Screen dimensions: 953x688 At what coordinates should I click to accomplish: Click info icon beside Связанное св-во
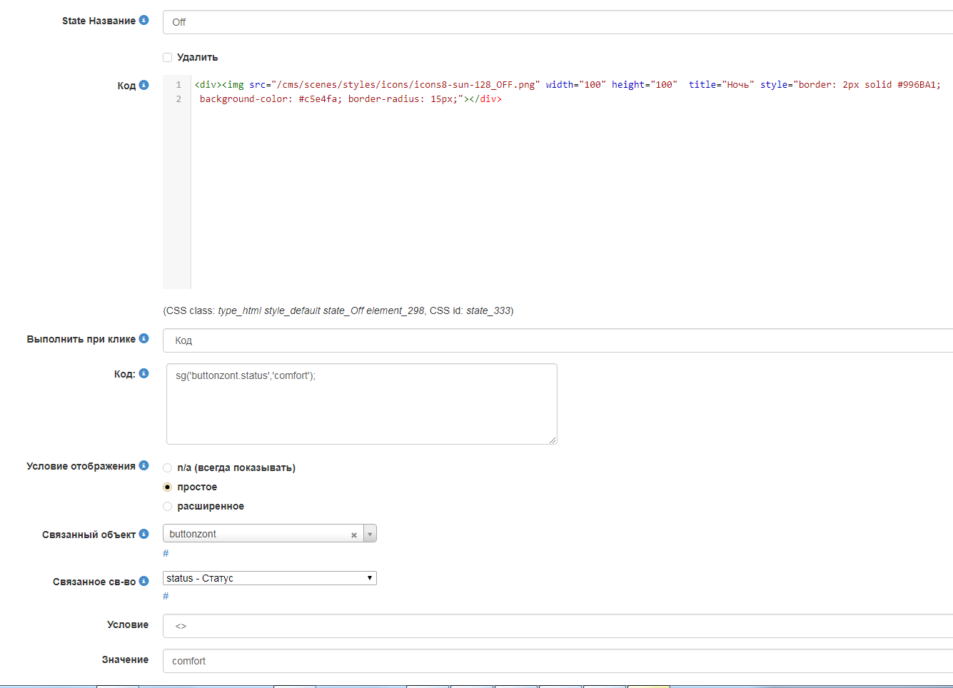[x=143, y=581]
